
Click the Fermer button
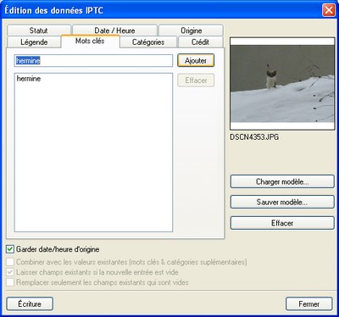point(308,304)
